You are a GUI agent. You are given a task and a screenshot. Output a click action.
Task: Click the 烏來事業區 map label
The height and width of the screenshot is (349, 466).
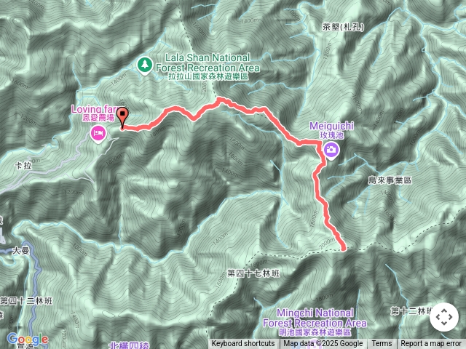(x=390, y=180)
